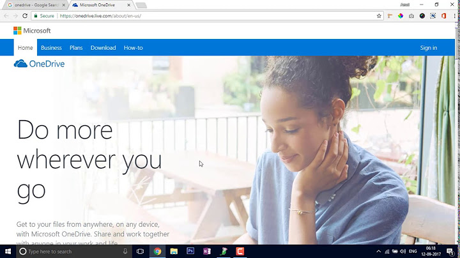Click the Chrome taskbar icon
The image size is (460, 258).
(x=158, y=251)
